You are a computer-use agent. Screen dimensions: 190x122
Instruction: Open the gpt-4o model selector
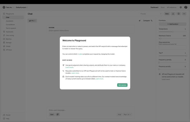click(32, 21)
